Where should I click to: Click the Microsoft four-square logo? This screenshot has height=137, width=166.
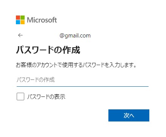point(20,20)
